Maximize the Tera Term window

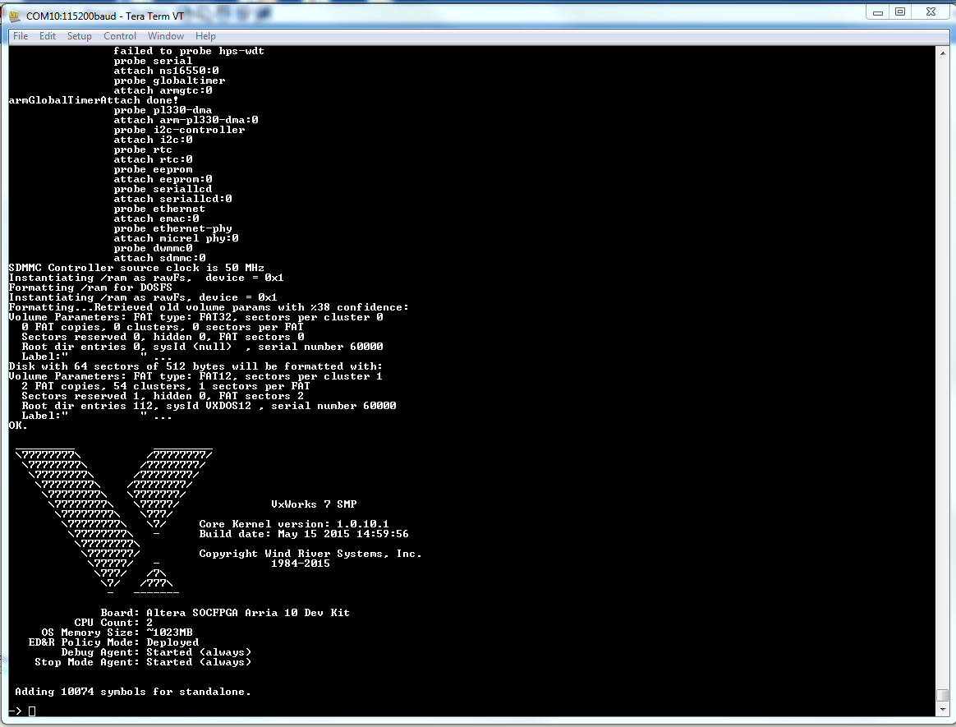point(900,12)
